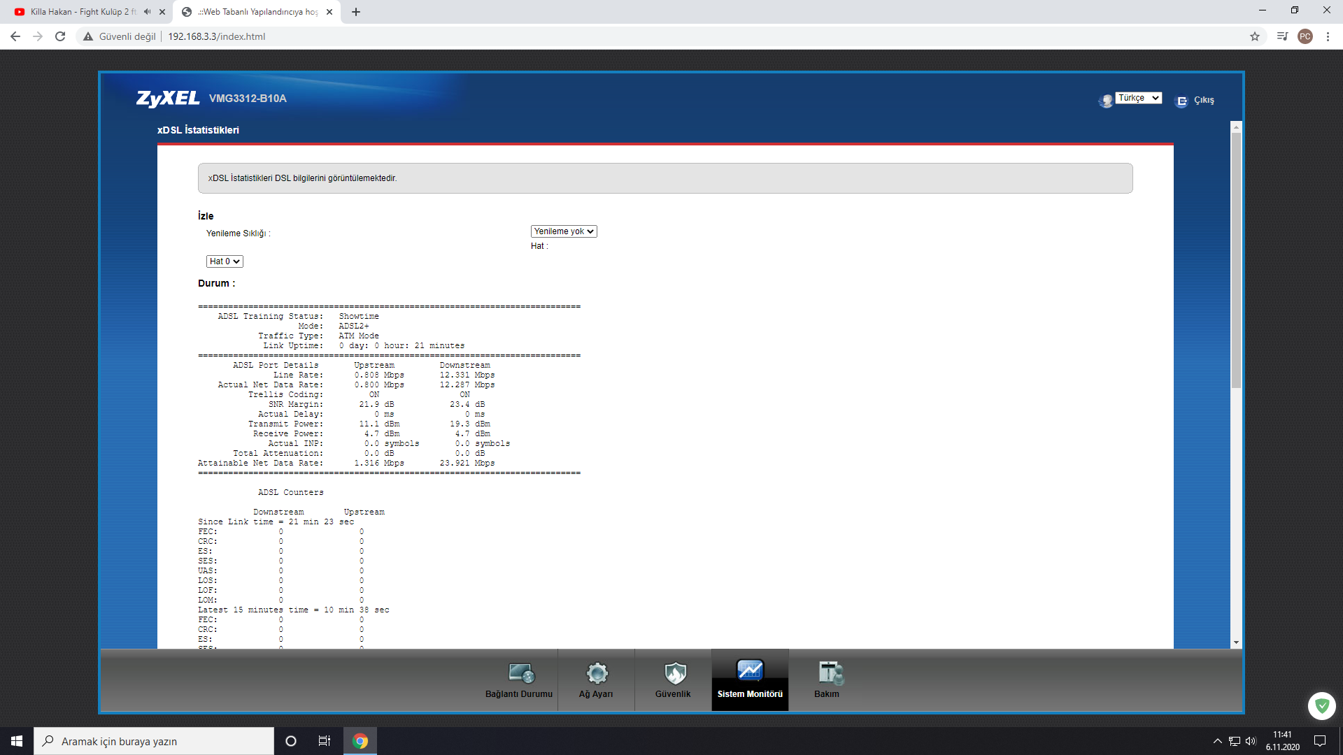Open Chrome media control button

point(1282,36)
